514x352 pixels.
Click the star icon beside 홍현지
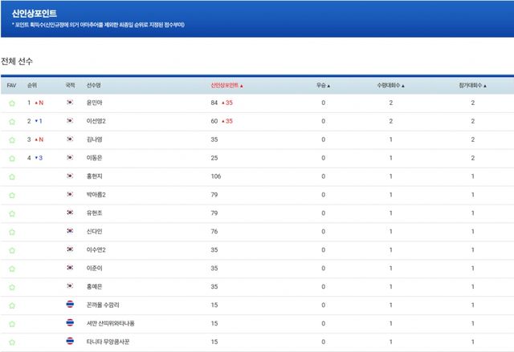tap(11, 176)
